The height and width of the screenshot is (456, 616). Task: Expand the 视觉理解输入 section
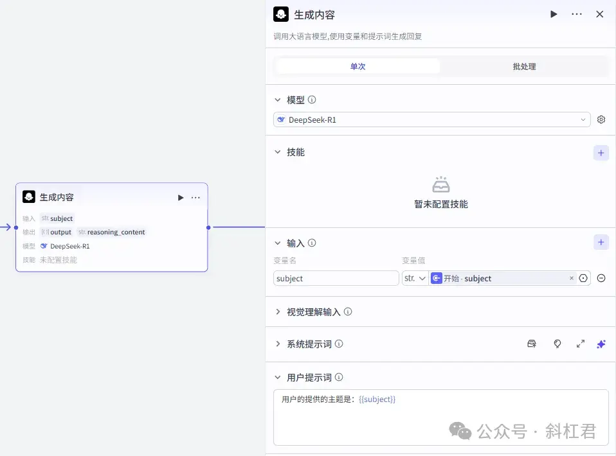(278, 311)
